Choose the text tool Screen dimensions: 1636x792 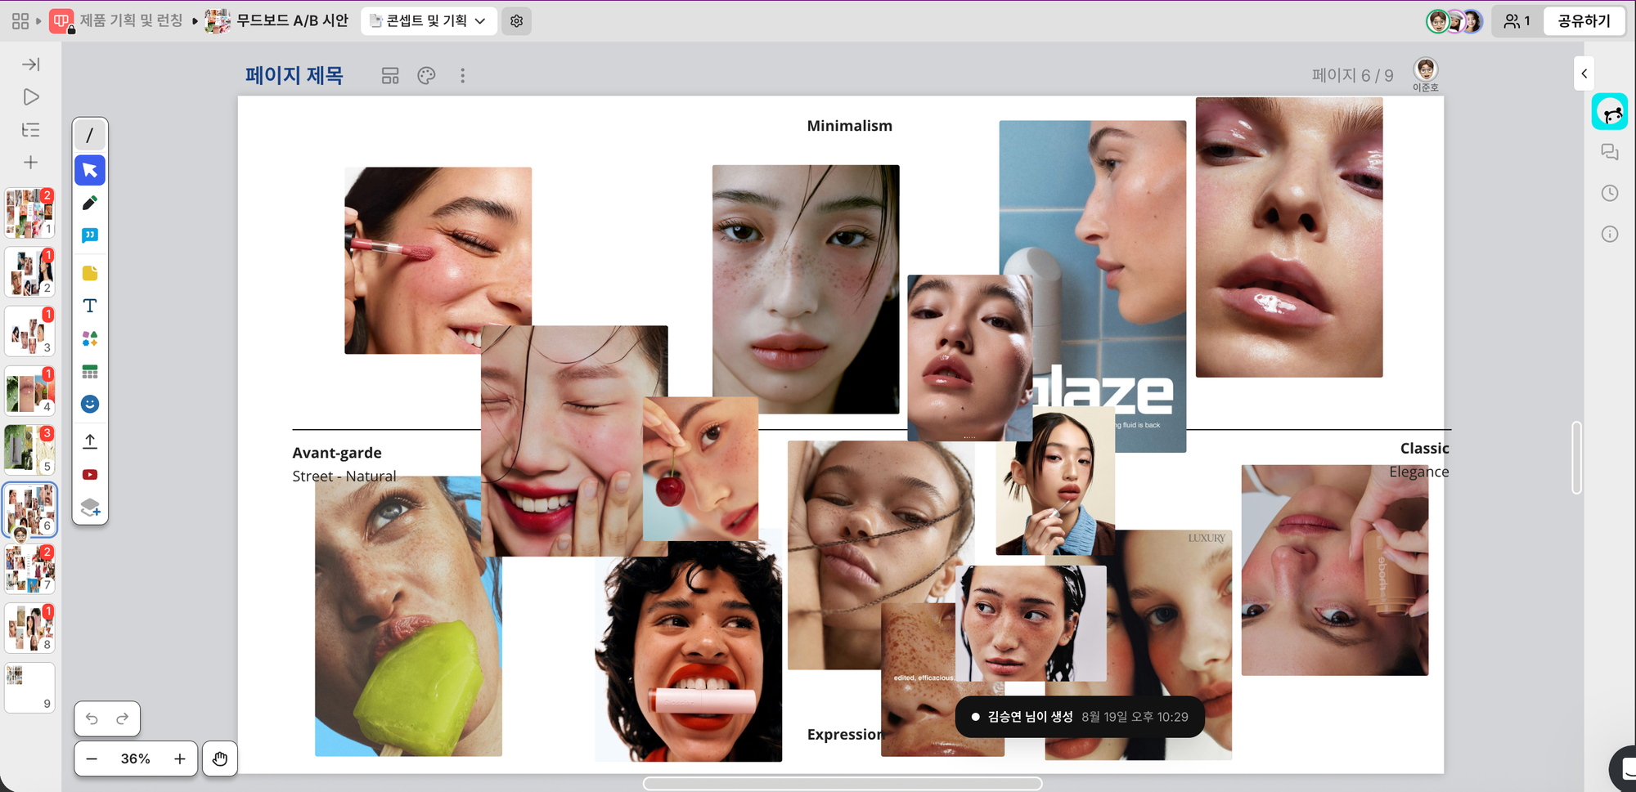[x=90, y=306]
